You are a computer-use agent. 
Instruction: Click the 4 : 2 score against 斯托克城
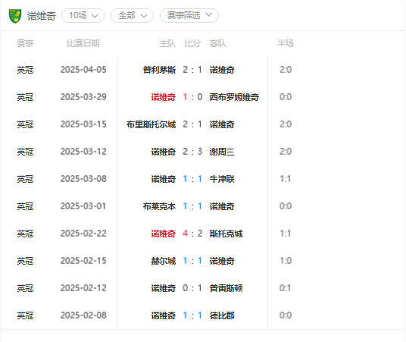pos(192,234)
